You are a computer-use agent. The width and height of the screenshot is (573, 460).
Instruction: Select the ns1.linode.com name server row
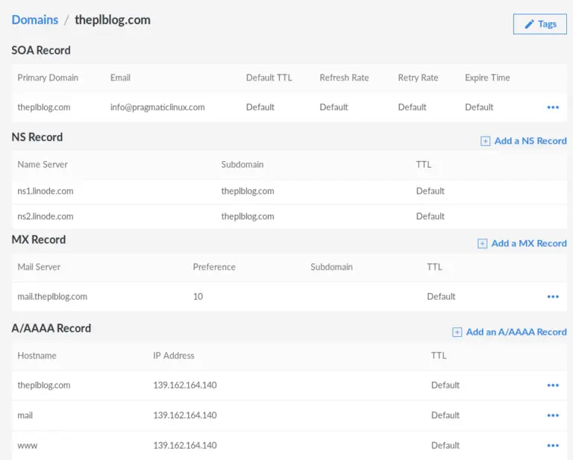click(46, 191)
